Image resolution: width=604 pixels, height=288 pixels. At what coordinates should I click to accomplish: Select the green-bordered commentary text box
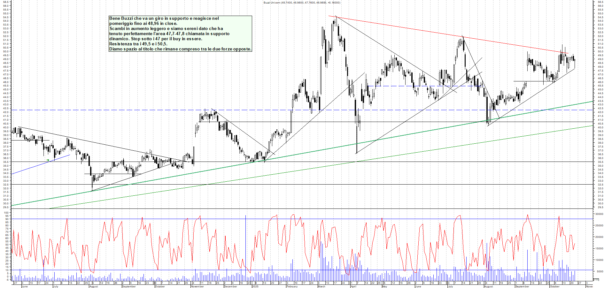(x=180, y=34)
